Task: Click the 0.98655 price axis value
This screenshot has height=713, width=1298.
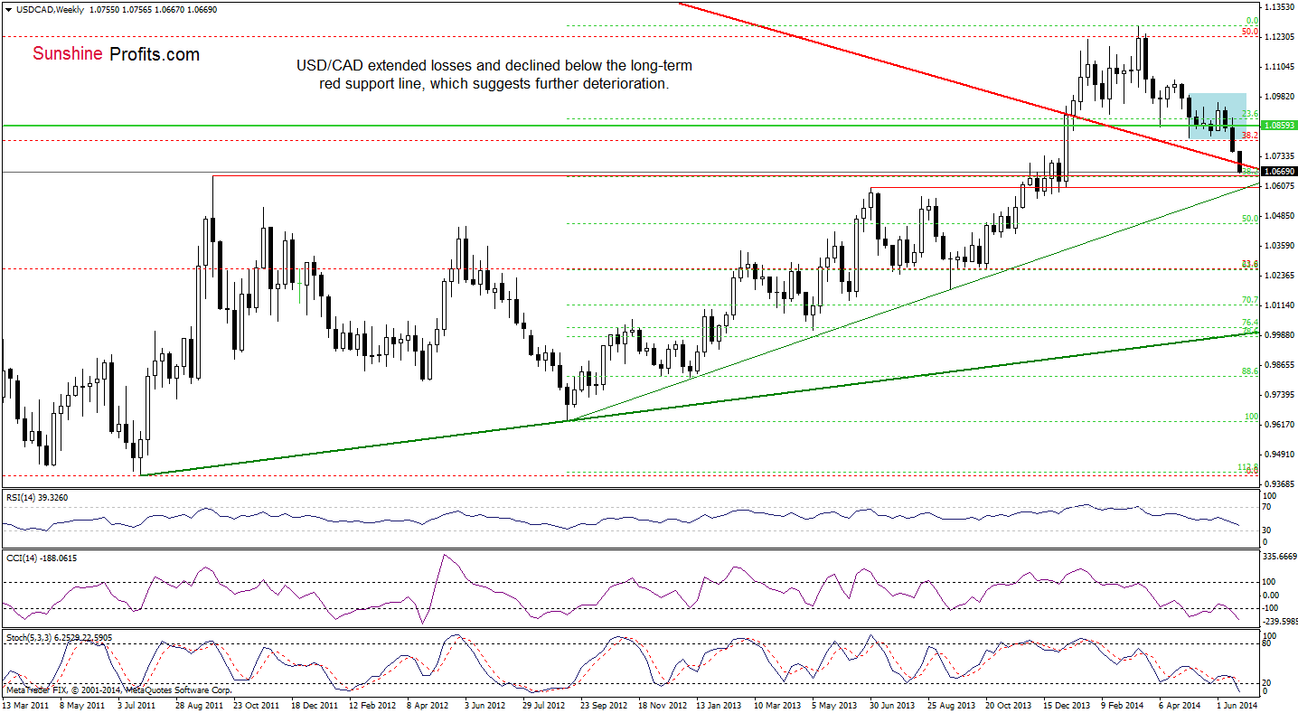Action: (1280, 364)
